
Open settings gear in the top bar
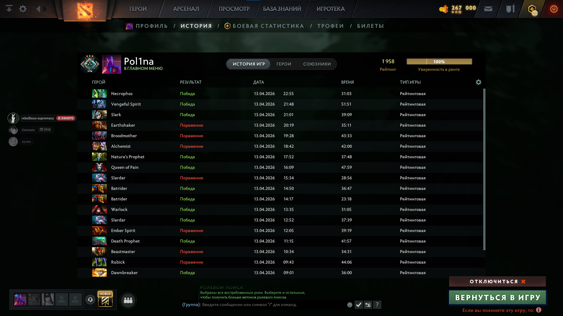[x=23, y=9]
